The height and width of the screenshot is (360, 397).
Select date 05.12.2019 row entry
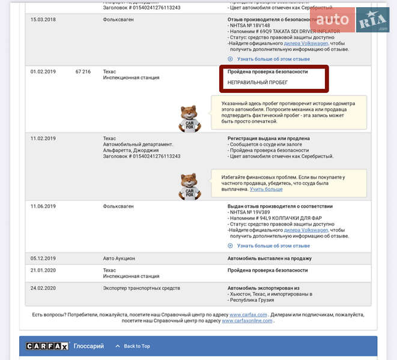tap(43, 258)
